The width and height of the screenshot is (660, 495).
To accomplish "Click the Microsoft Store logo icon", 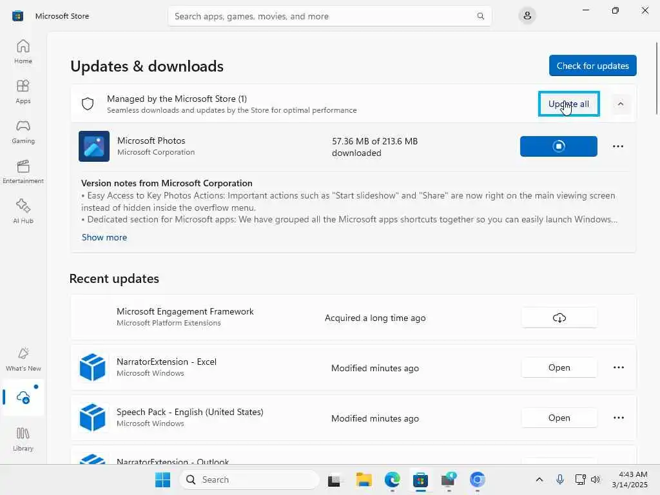I will (17, 16).
